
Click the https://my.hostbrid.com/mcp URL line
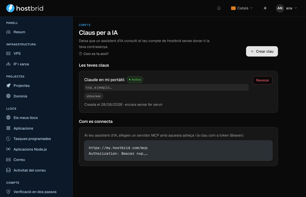point(118,148)
